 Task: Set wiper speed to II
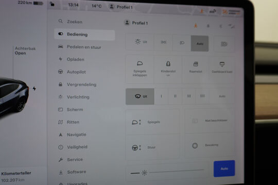(x=175, y=96)
